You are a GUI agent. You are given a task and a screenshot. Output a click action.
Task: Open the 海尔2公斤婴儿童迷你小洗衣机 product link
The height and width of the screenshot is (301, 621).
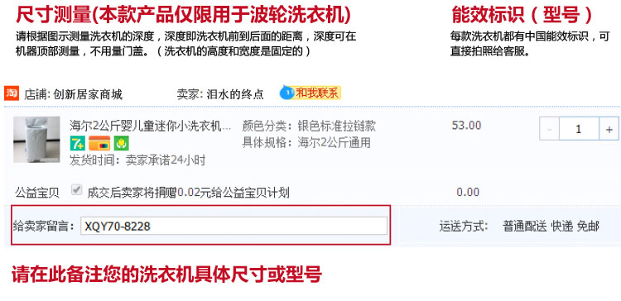pos(151,126)
